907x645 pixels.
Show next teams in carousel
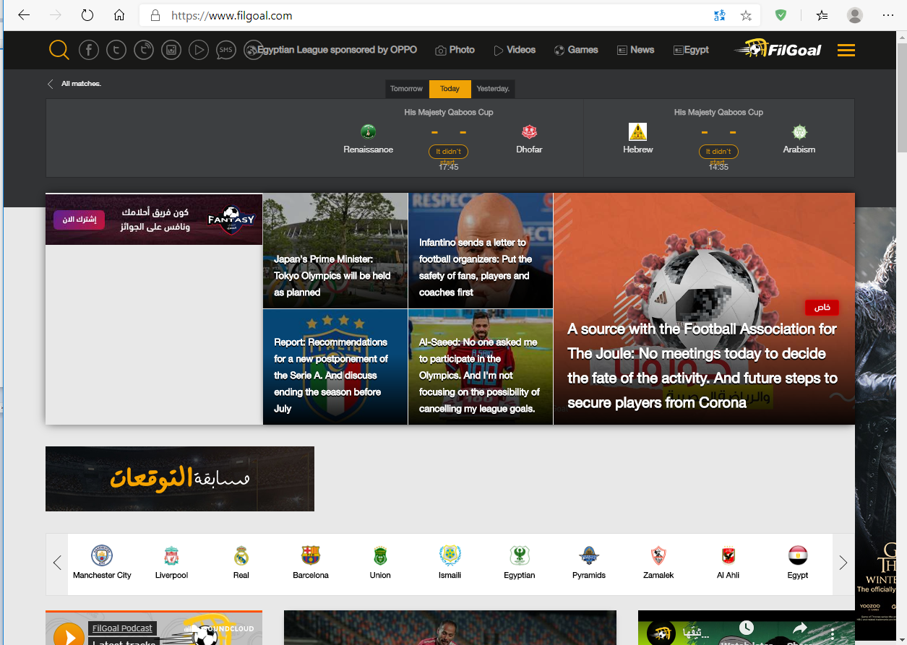(843, 563)
